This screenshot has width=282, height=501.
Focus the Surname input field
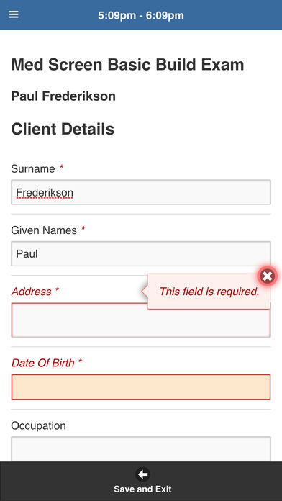(141, 192)
